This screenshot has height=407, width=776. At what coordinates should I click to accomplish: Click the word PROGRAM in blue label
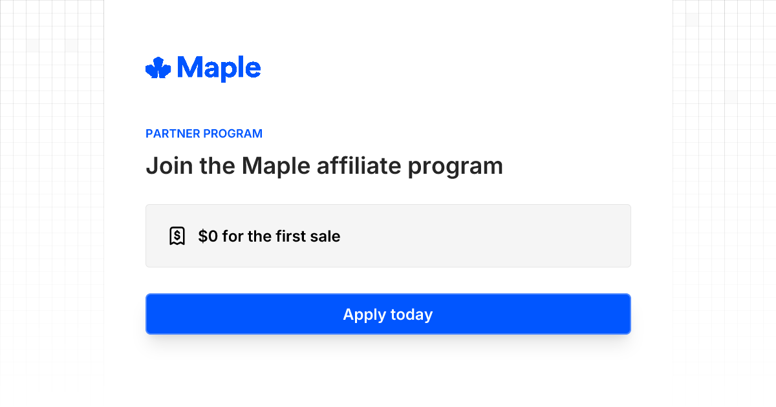pyautogui.click(x=233, y=134)
